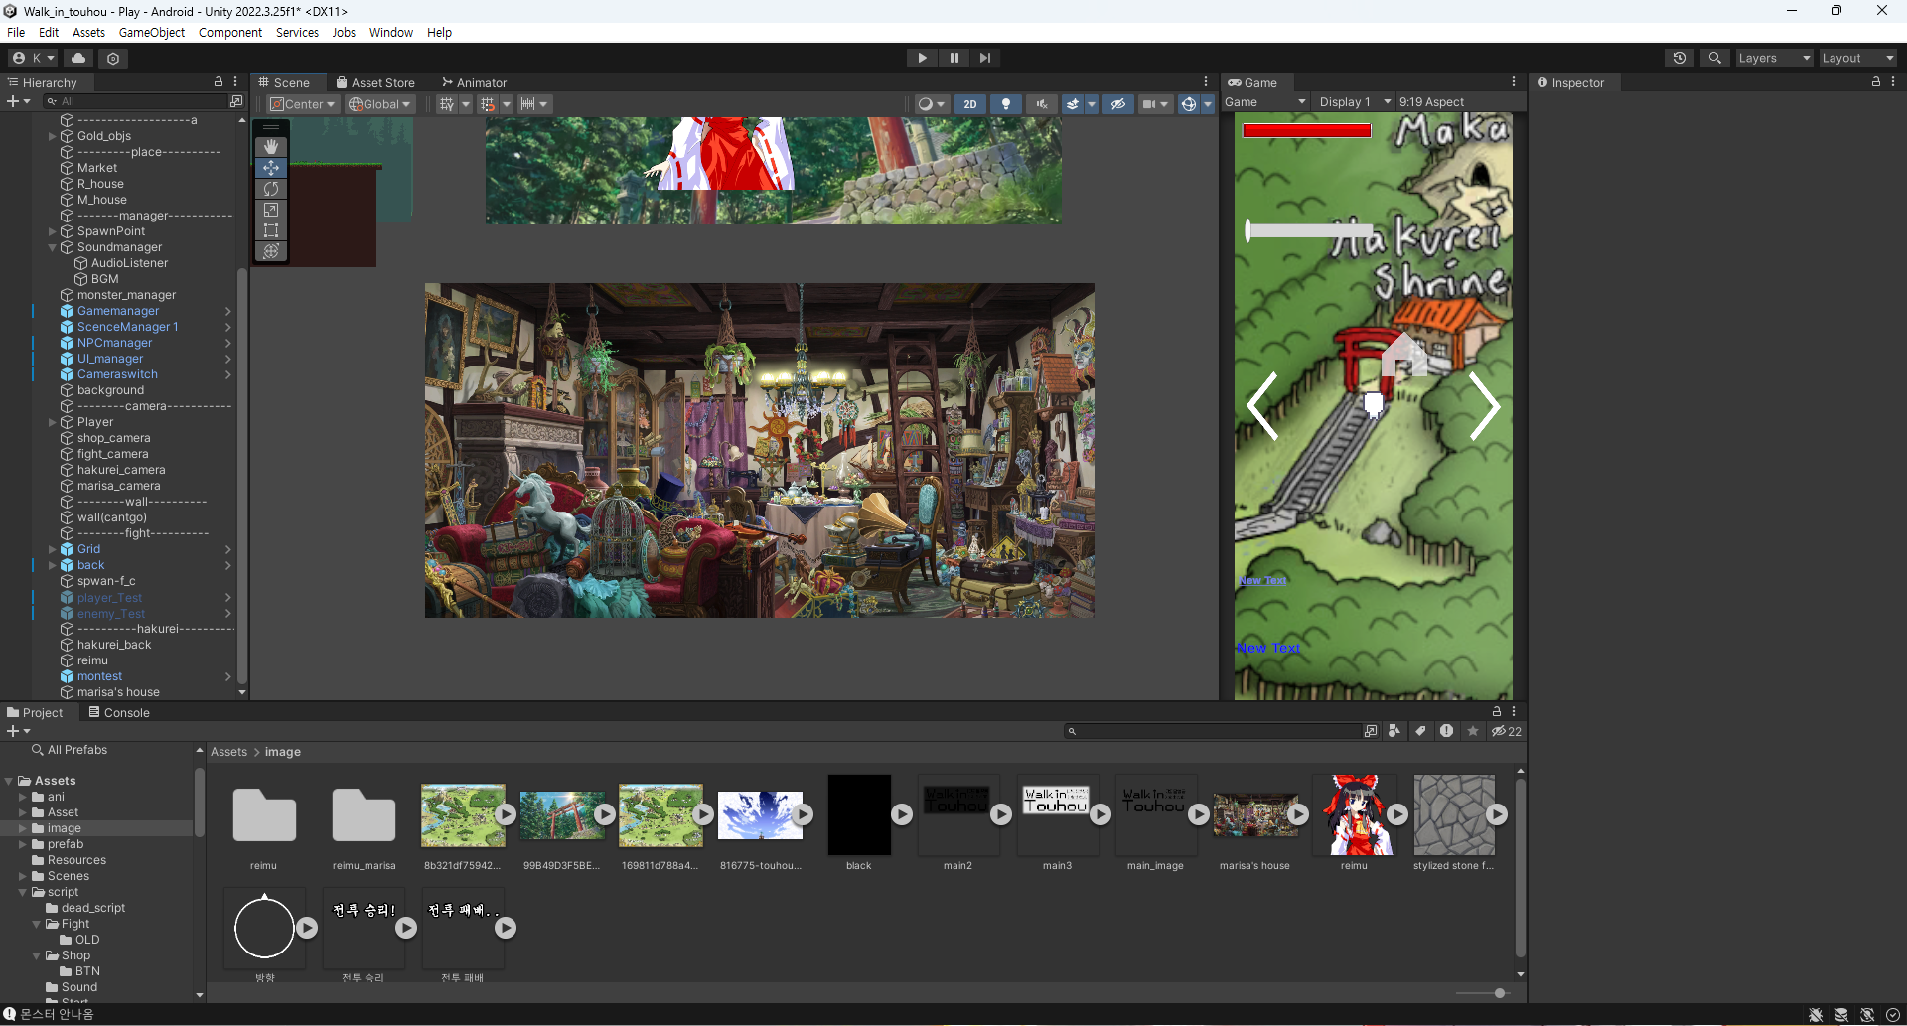Open Undo History button

(x=1680, y=58)
